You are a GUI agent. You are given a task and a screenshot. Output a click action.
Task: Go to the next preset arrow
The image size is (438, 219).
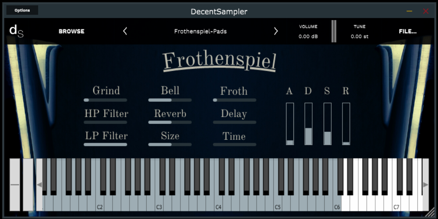coord(276,31)
